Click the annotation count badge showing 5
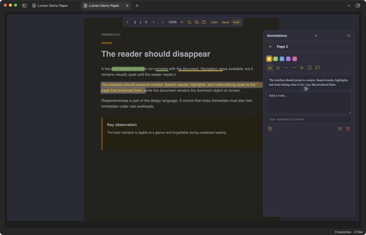The width and height of the screenshot is (366, 235). coord(316,36)
